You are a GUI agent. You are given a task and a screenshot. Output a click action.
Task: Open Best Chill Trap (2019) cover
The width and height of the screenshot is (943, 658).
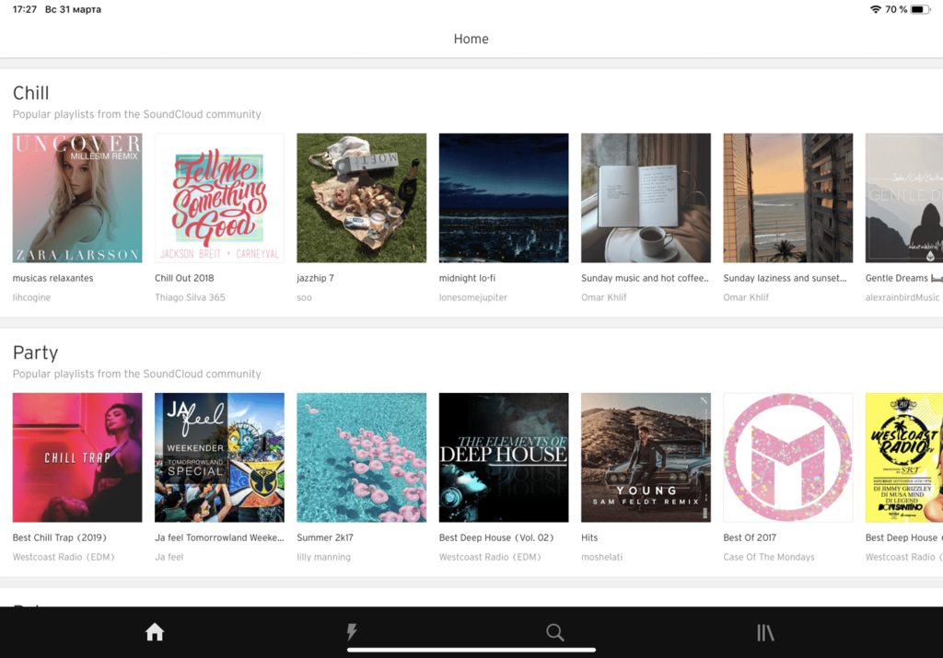click(77, 457)
